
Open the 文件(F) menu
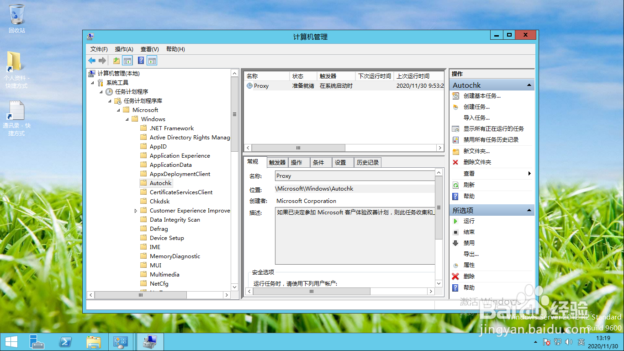click(99, 49)
